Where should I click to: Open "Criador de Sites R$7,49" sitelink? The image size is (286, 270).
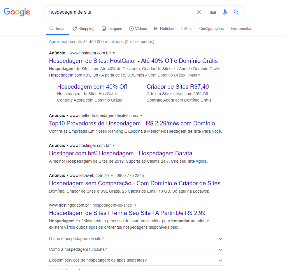point(178,87)
